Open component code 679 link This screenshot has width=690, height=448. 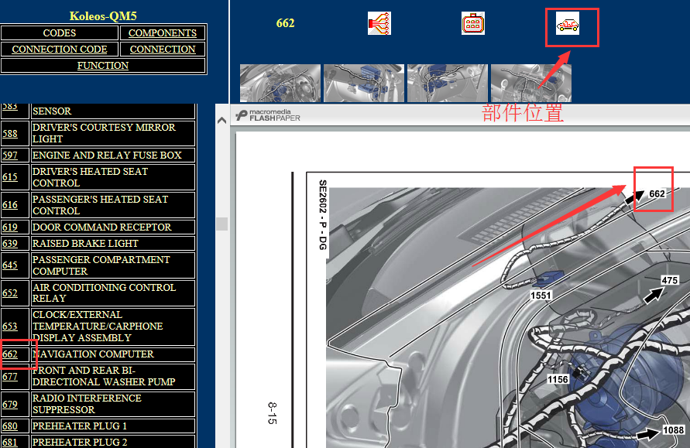(x=10, y=405)
